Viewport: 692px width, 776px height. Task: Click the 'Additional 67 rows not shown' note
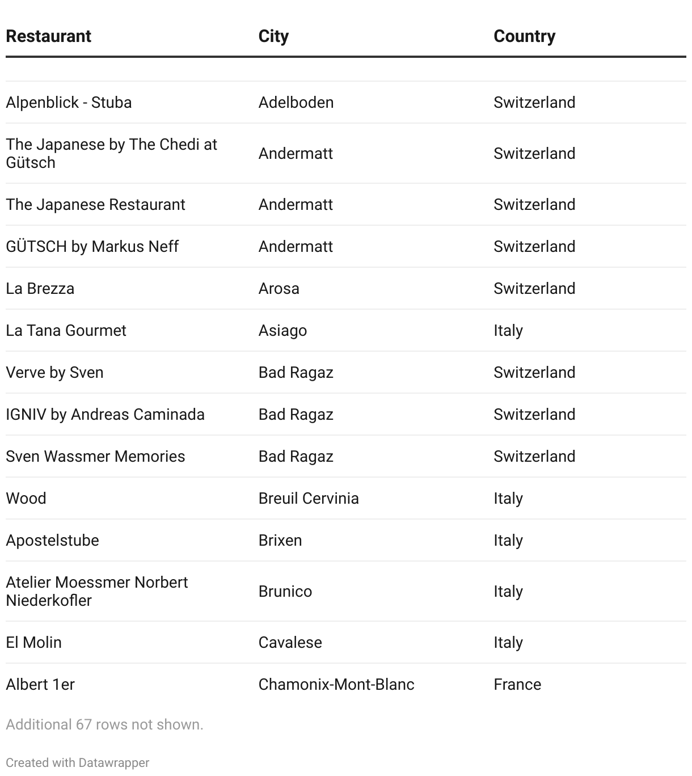coord(104,724)
